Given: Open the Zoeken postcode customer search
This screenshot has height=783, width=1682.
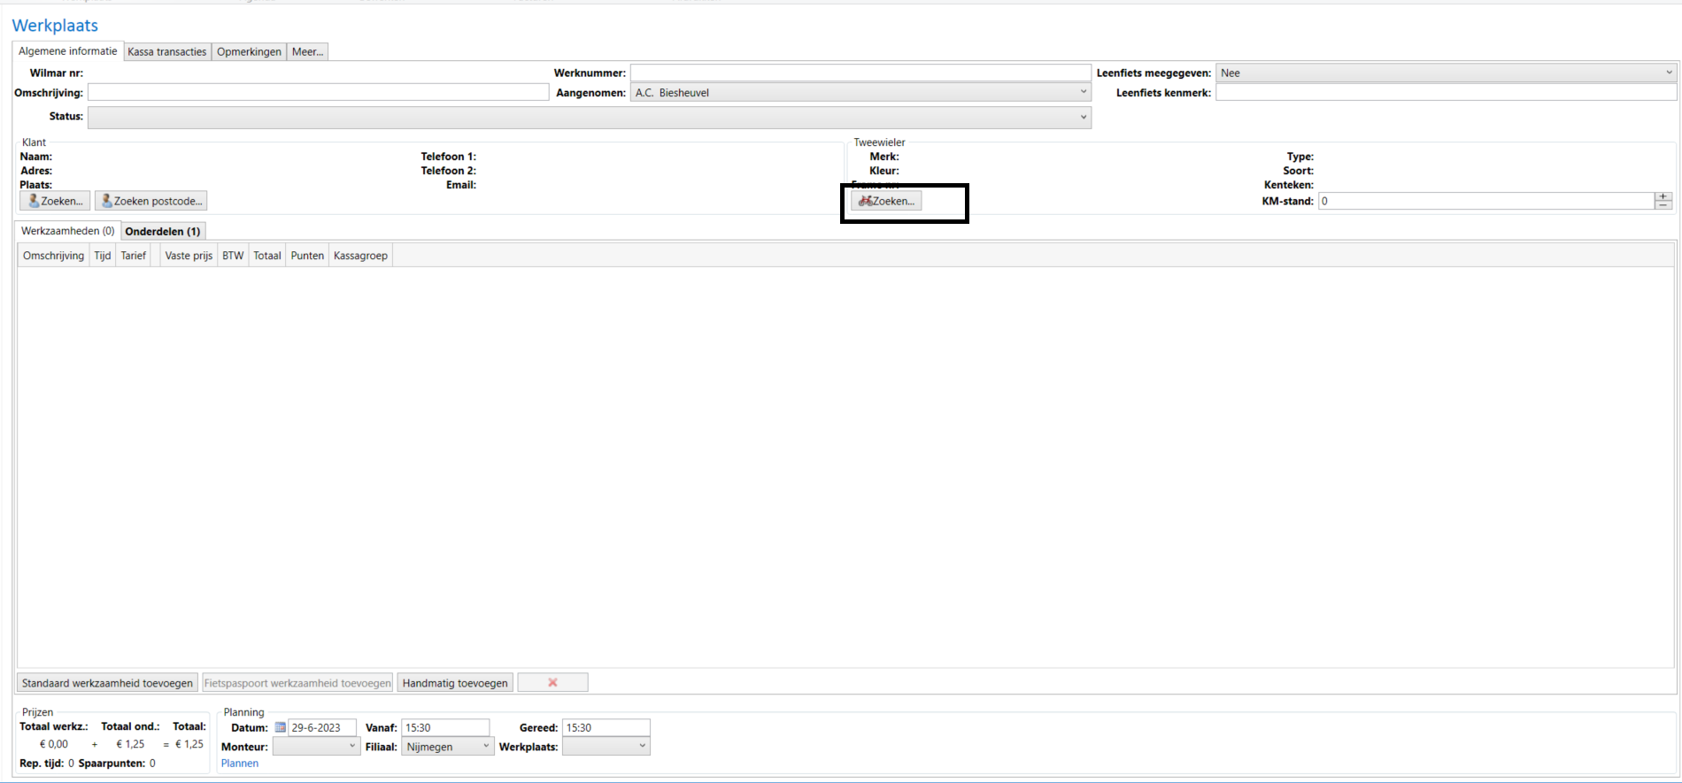Looking at the screenshot, I should click(151, 201).
